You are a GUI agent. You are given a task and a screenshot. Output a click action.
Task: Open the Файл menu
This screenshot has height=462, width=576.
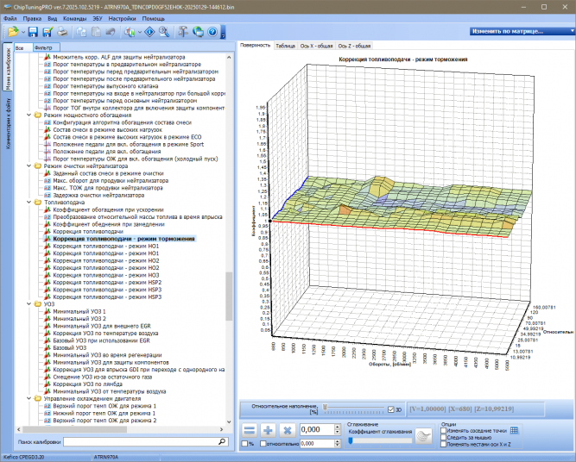(x=9, y=18)
